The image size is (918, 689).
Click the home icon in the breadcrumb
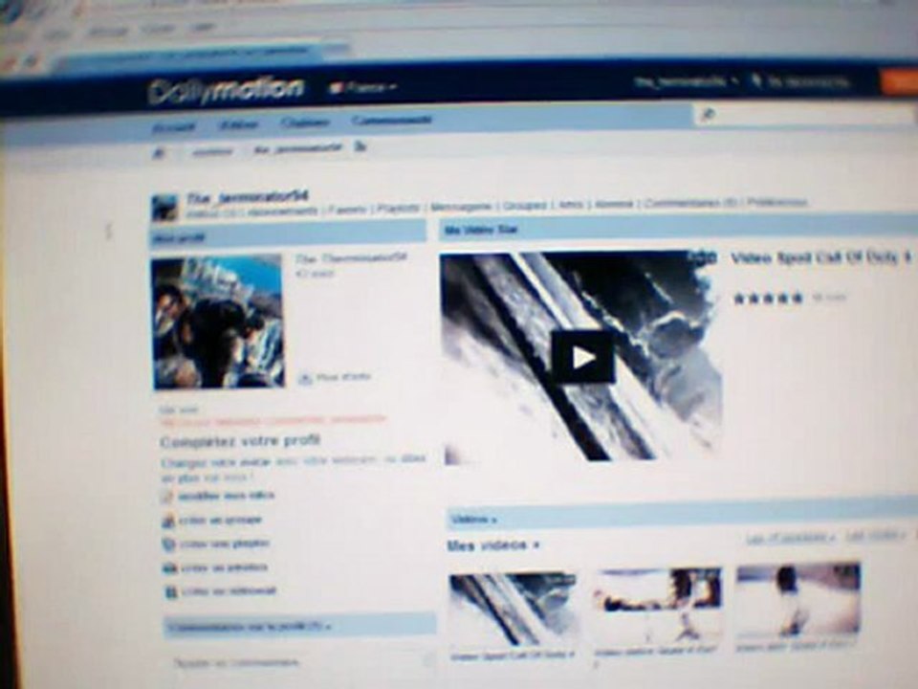coord(158,154)
